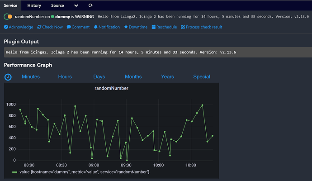Expand the tab dropdown chevron
Image resolution: width=312 pixels, height=181 pixels.
[76, 6]
